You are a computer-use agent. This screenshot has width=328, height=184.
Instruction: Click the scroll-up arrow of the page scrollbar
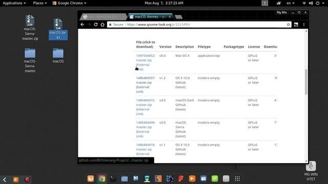tap(306, 31)
